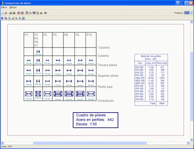Open the Periférico dropdown arrow
Image resolution: width=194 pixels, height=149 pixels.
coord(191,13)
